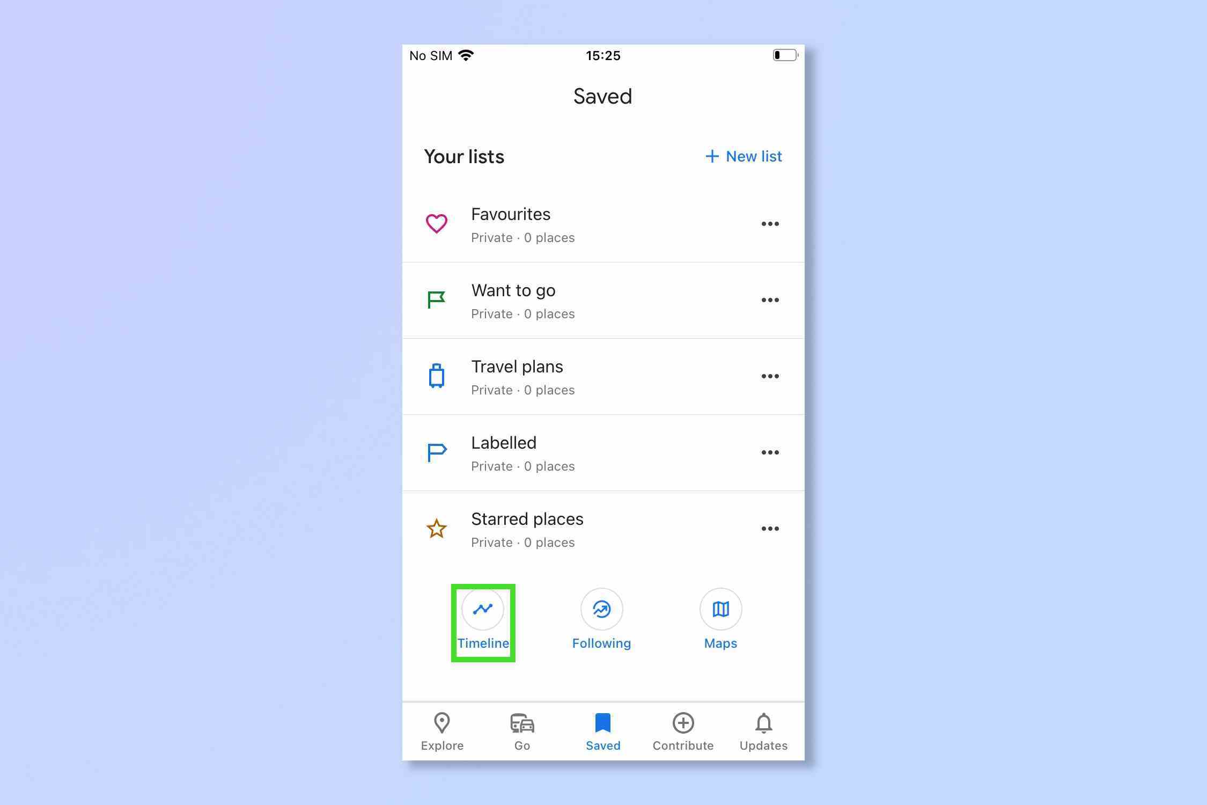Open Saved tab
The height and width of the screenshot is (805, 1207).
[x=602, y=731]
